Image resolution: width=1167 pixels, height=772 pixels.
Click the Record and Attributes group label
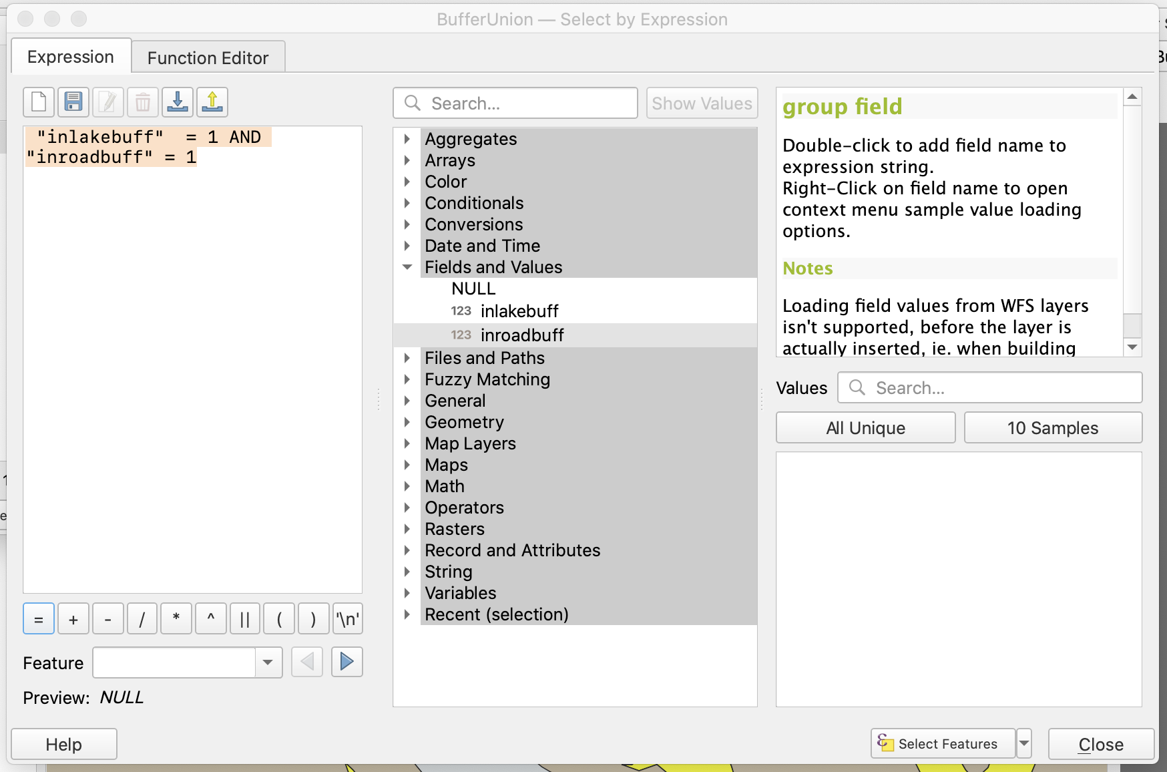pyautogui.click(x=513, y=550)
